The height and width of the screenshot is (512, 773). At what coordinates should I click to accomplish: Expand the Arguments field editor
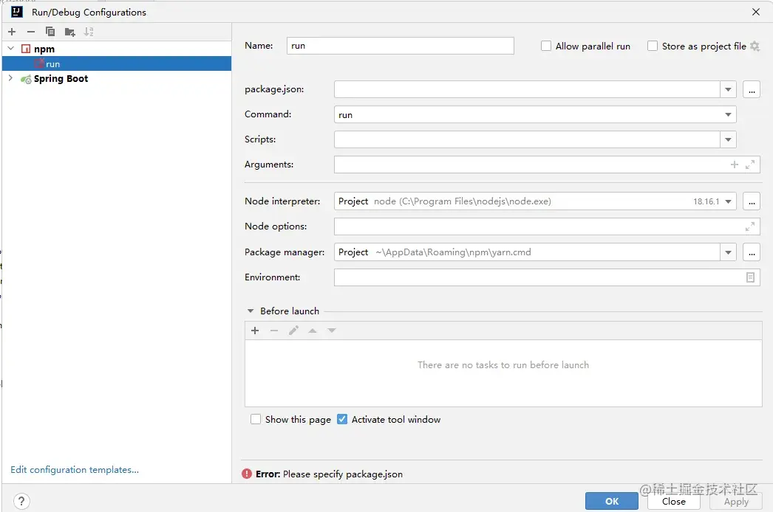point(750,165)
